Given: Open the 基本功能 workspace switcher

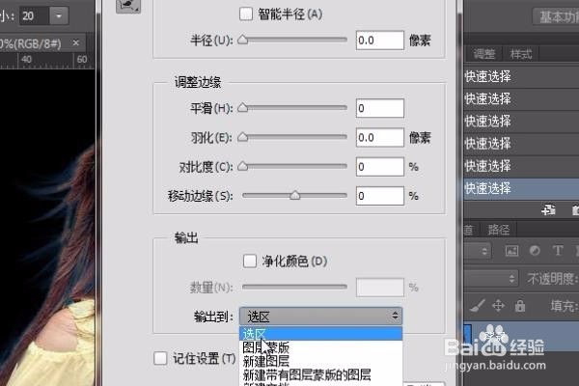Looking at the screenshot, I should point(556,17).
